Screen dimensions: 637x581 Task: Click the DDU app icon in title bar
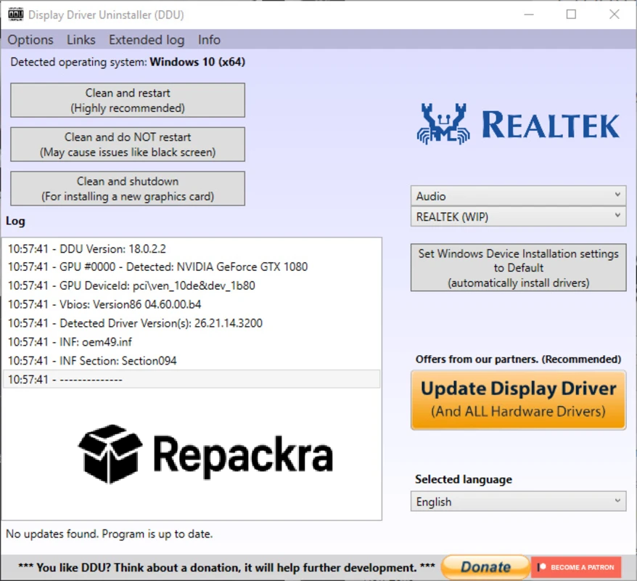[x=15, y=15]
